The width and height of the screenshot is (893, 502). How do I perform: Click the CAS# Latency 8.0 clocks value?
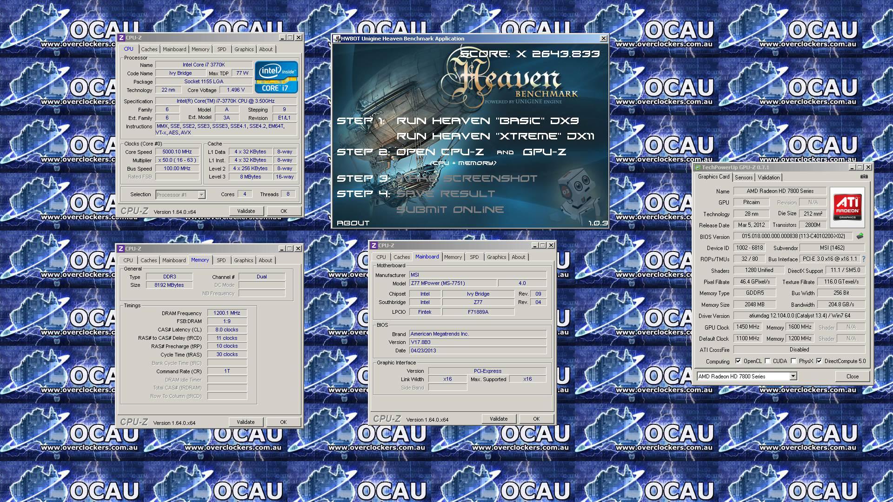coord(227,330)
